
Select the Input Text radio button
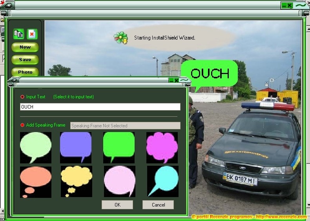click(x=22, y=97)
